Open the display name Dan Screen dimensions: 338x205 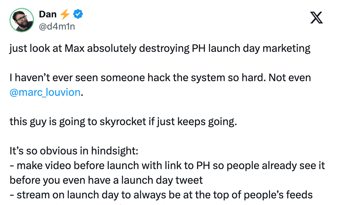click(x=48, y=14)
